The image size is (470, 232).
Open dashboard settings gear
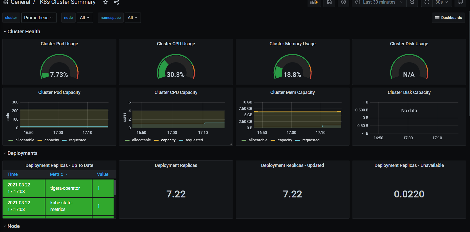344,2
